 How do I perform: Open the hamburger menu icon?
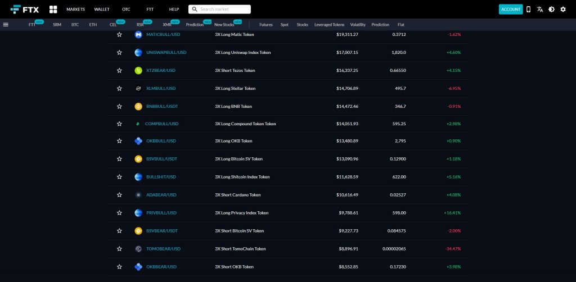(x=6, y=25)
